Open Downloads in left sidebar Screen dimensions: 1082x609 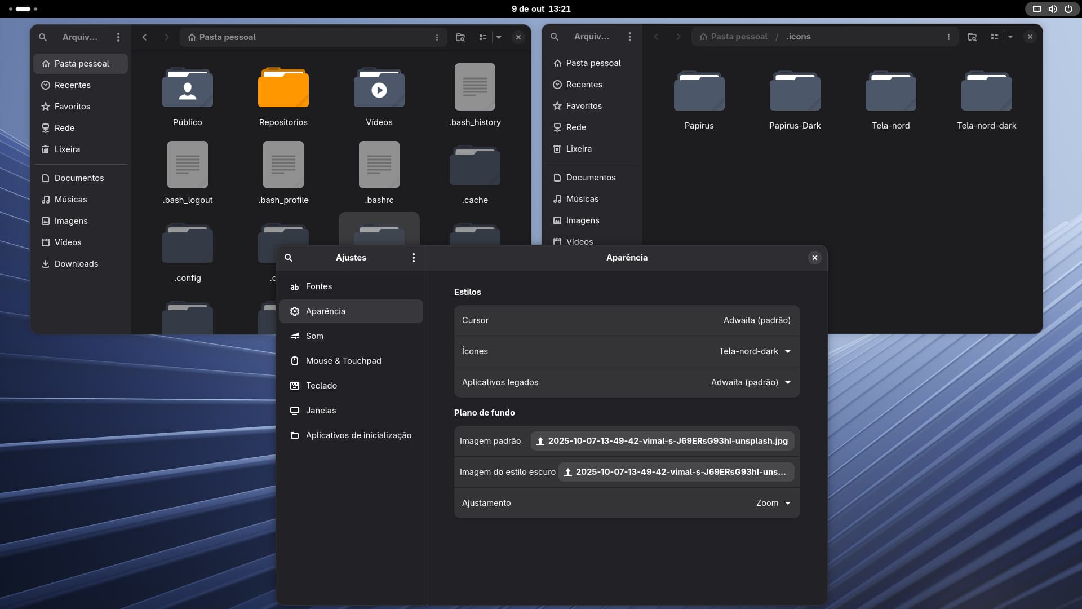click(x=76, y=264)
